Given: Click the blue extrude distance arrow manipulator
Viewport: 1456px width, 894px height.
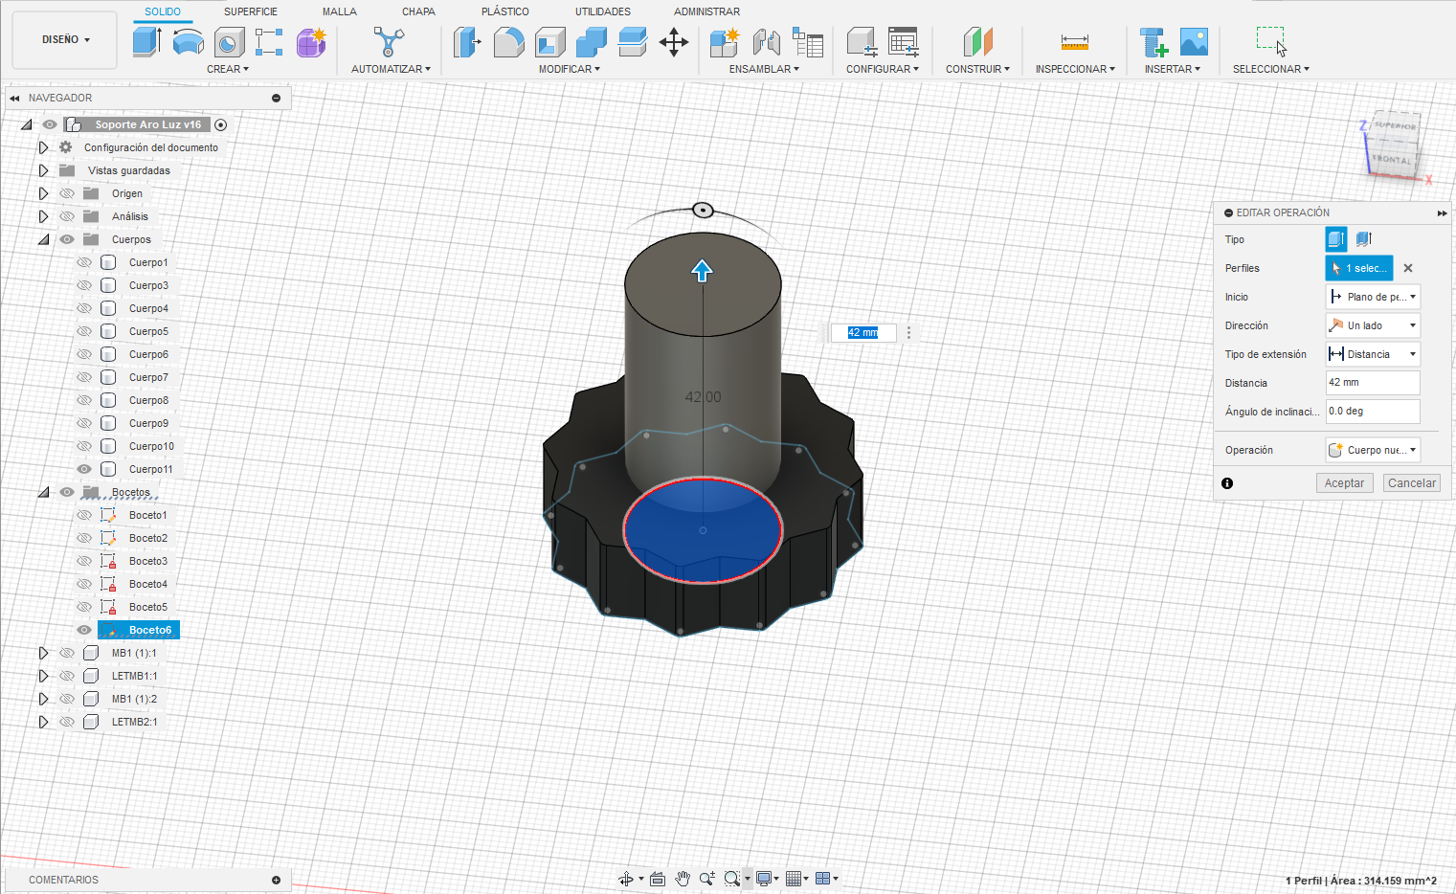Looking at the screenshot, I should (703, 271).
